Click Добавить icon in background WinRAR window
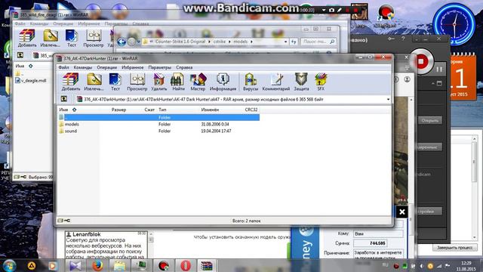The height and width of the screenshot is (272, 483). coord(27,39)
